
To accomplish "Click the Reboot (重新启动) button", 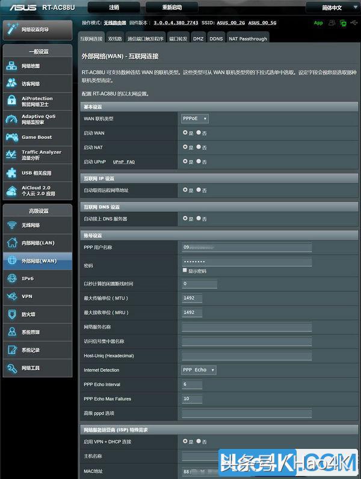I will tap(172, 7).
